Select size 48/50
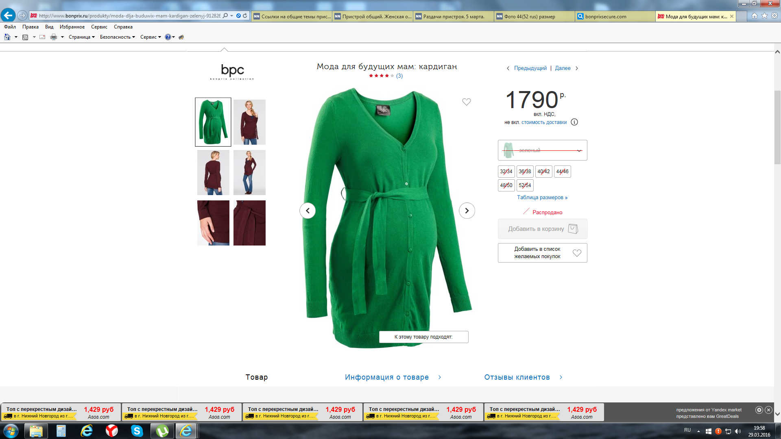781x439 pixels. point(506,185)
